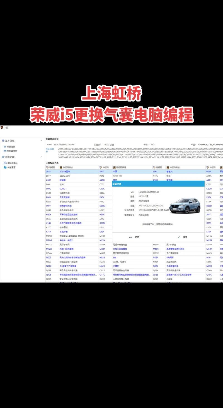Select the 3头枕, 可调节 cell
Viewport: 223px width, 408px height.
[132, 262]
